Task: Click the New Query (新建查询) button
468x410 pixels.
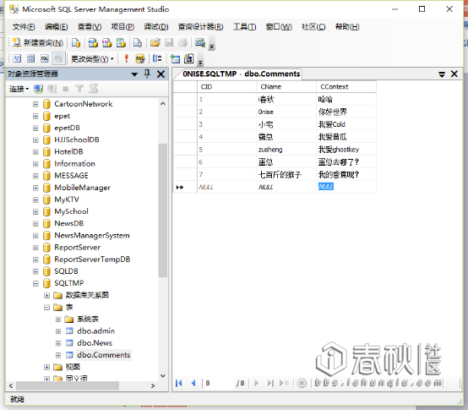Action: tap(38, 43)
